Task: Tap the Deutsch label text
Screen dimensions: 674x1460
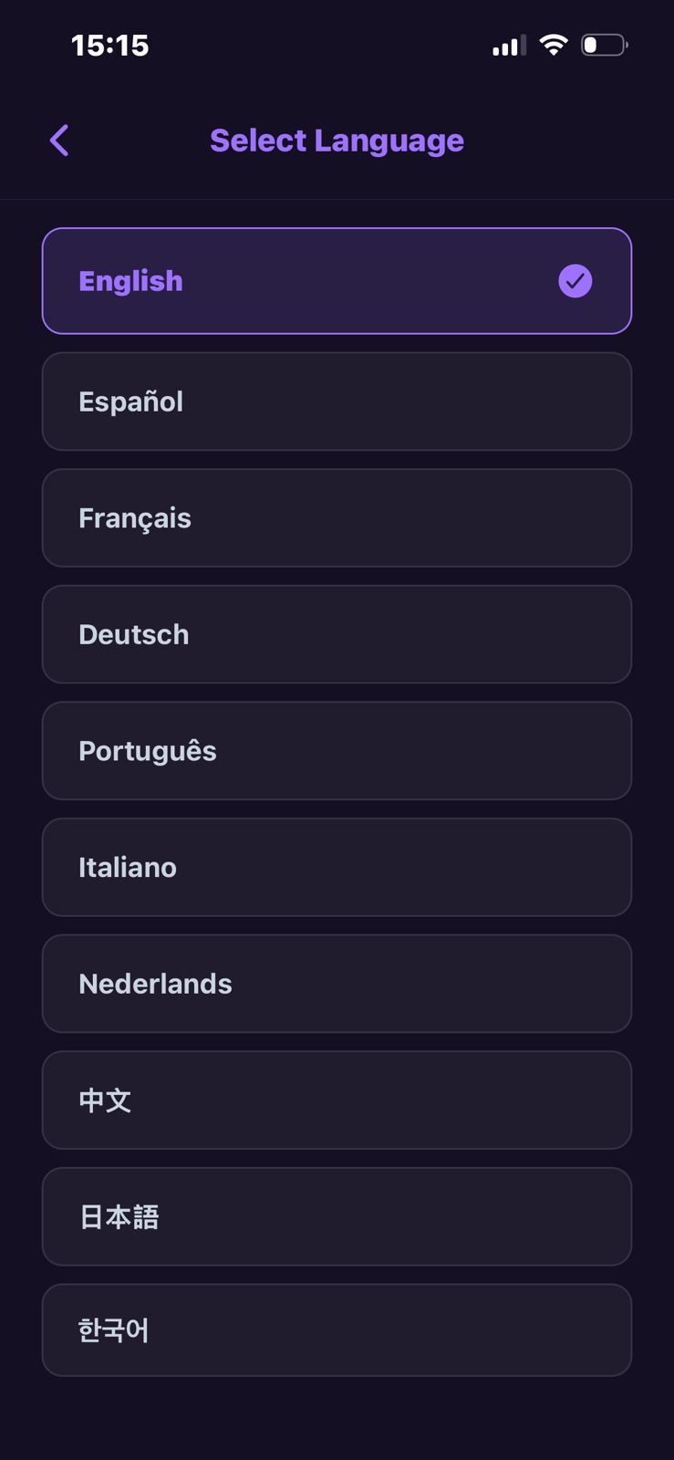Action: [x=133, y=634]
